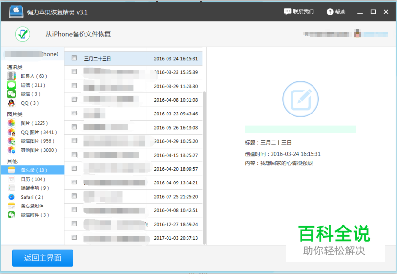Image resolution: width=397 pixels, height=274 pixels.
Task: Check the note dated 2016-04-20 18:09:57
Action: 74,168
